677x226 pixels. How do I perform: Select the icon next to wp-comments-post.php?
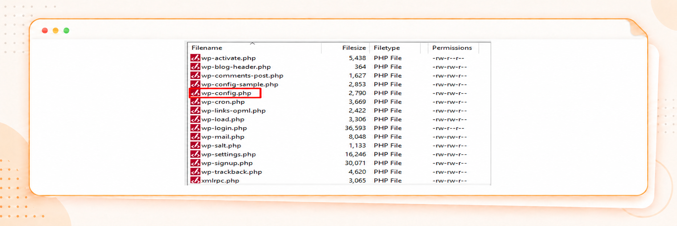click(195, 75)
